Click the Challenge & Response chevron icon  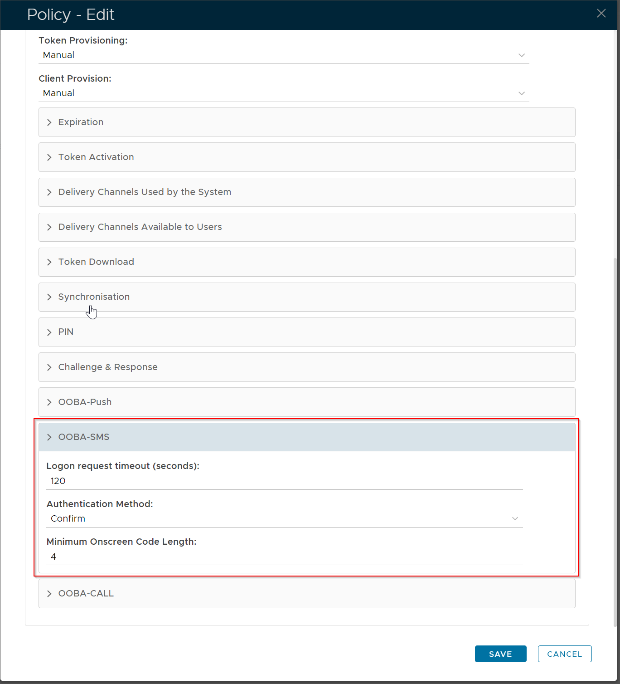click(49, 367)
